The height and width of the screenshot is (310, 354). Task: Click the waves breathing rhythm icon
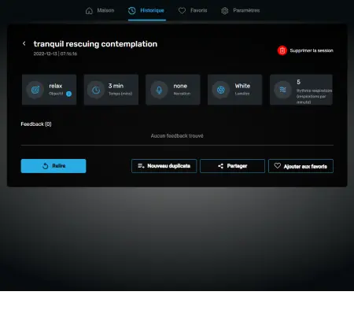coord(282,90)
